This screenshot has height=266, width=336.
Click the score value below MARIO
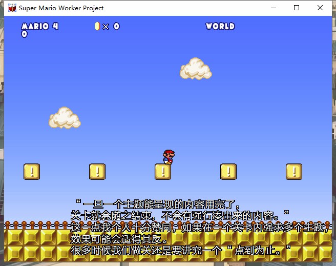pos(25,34)
